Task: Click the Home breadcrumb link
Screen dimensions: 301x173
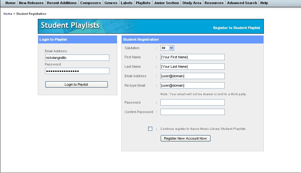Action: pyautogui.click(x=8, y=14)
